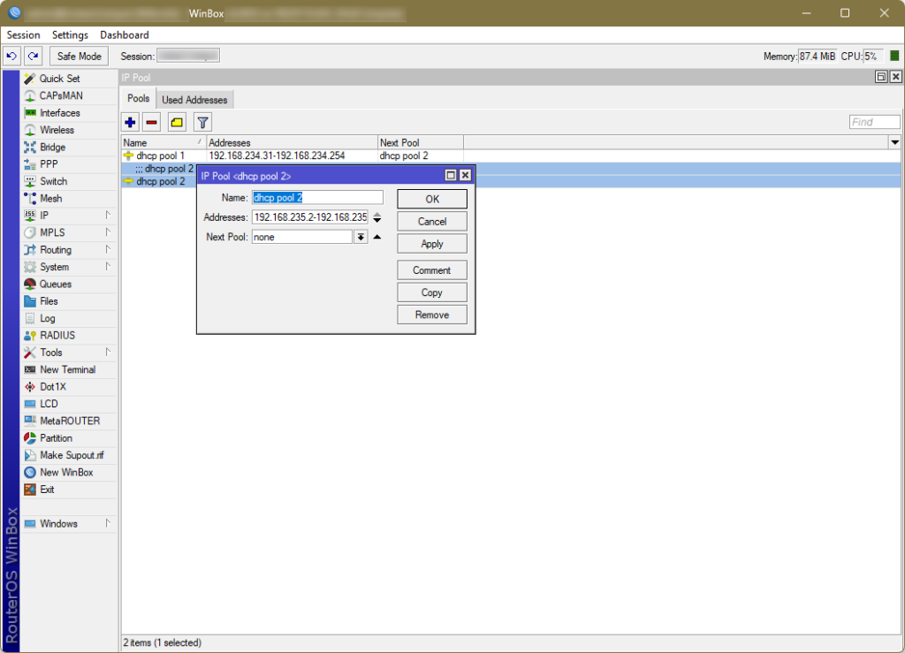Remove the selected pool using the minus icon
The width and height of the screenshot is (905, 653).
click(151, 122)
